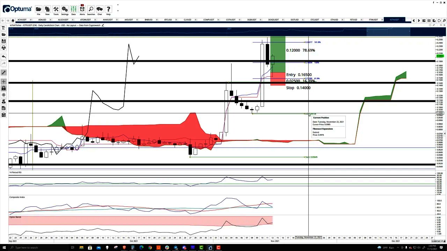Open File Explorer from the taskbar

click(81, 248)
